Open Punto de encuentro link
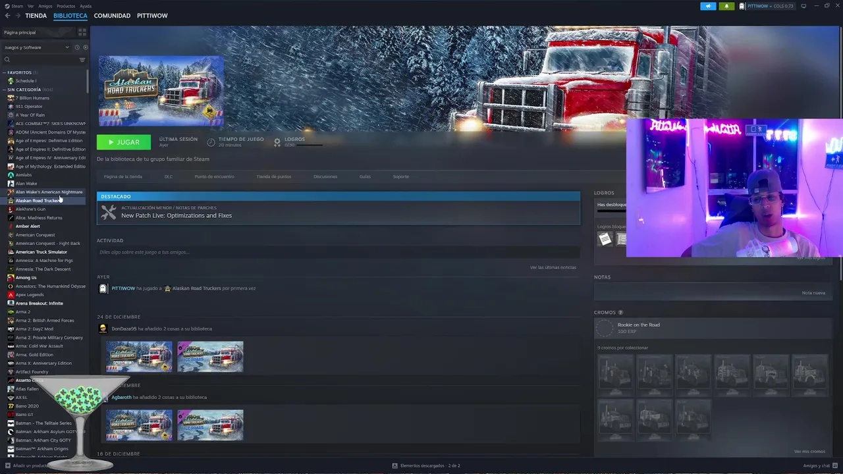The width and height of the screenshot is (843, 474). pos(214,176)
